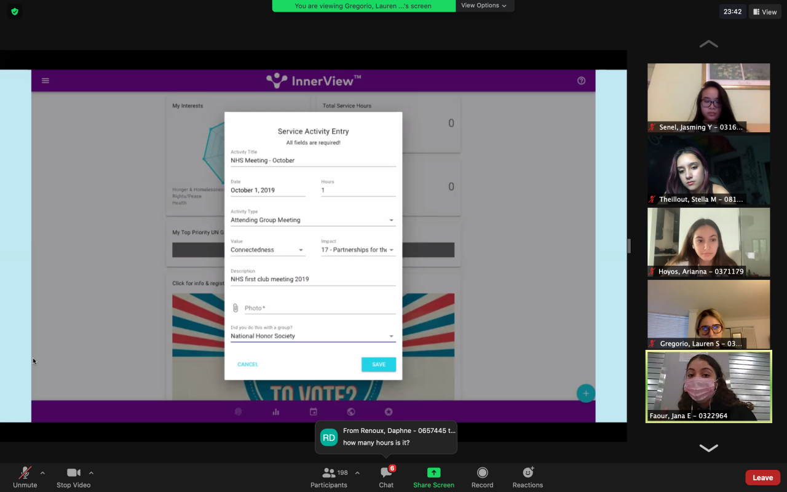Image resolution: width=787 pixels, height=492 pixels.
Task: Open the star tab in InnerView
Action: (x=389, y=412)
